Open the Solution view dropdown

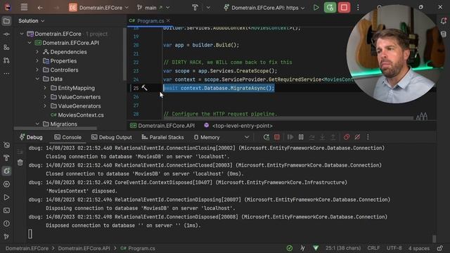coord(31,20)
